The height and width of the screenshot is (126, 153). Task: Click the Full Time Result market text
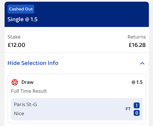click(x=29, y=91)
